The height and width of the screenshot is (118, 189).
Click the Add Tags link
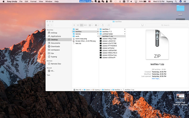point(156,78)
